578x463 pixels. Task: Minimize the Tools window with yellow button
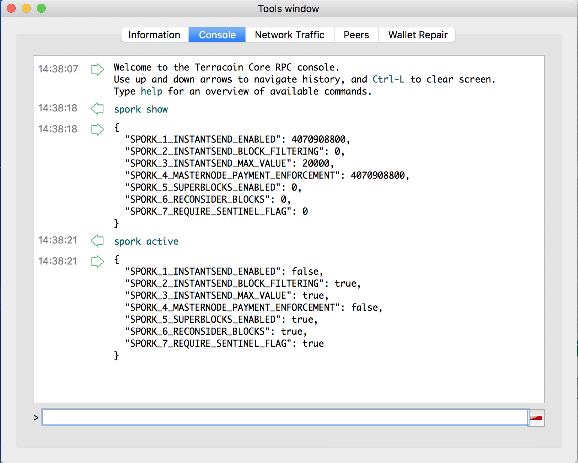point(26,8)
